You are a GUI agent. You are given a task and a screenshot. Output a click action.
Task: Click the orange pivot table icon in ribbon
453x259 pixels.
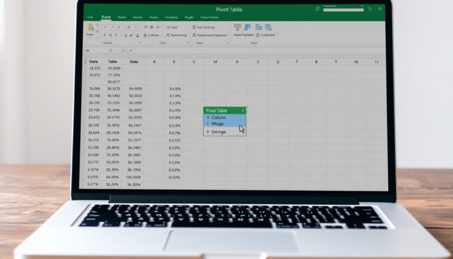point(238,28)
